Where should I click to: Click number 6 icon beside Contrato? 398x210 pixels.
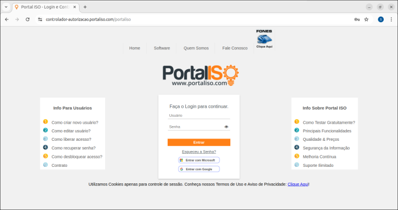tap(45, 165)
